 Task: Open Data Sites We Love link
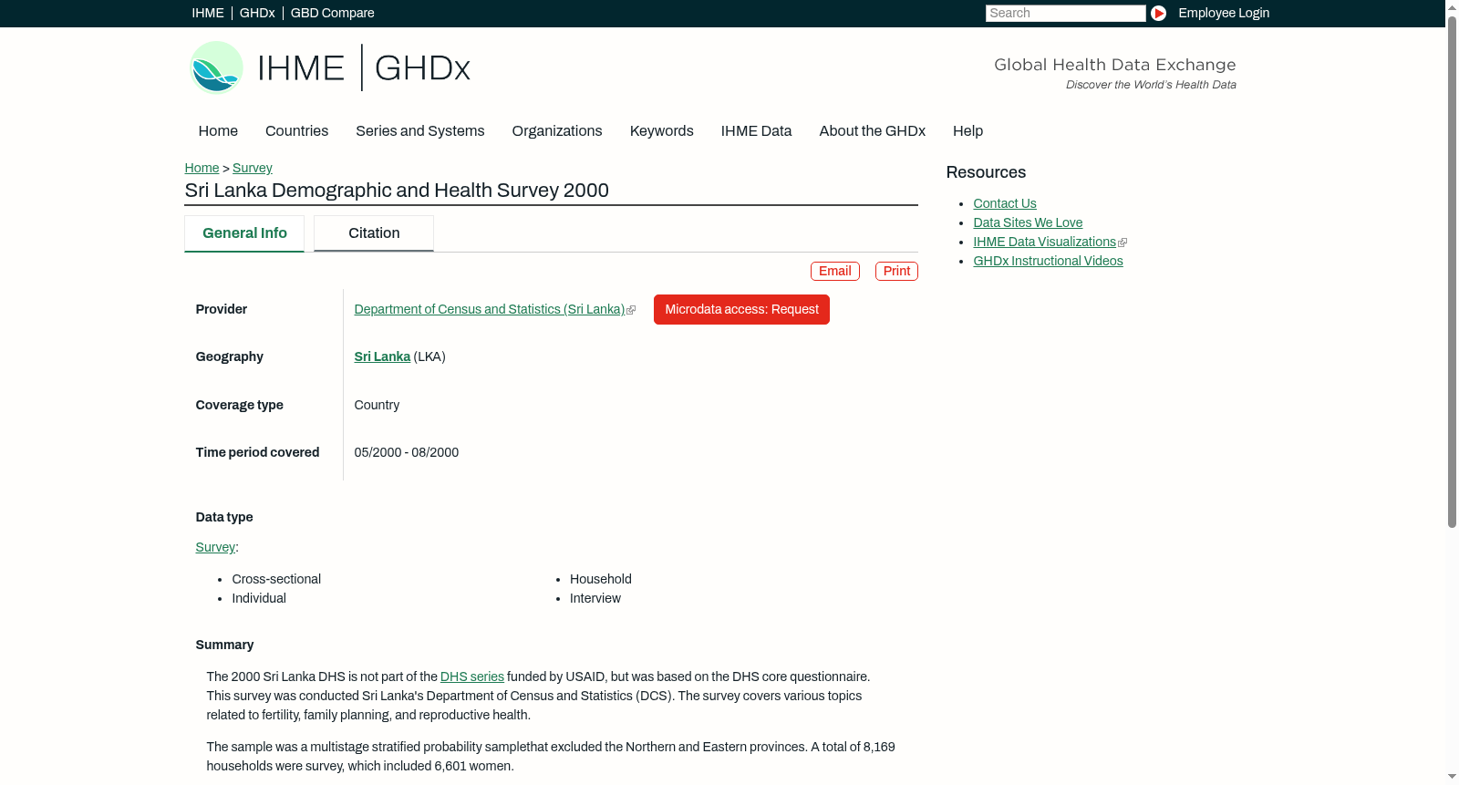click(x=1028, y=223)
